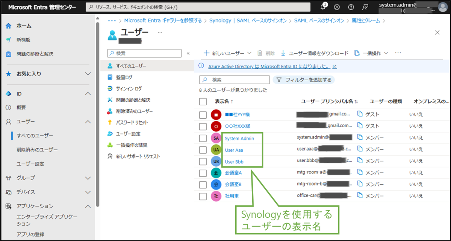This screenshot has height=241, width=451.
Task: Sort by the 表示名 column header
Action: point(224,101)
